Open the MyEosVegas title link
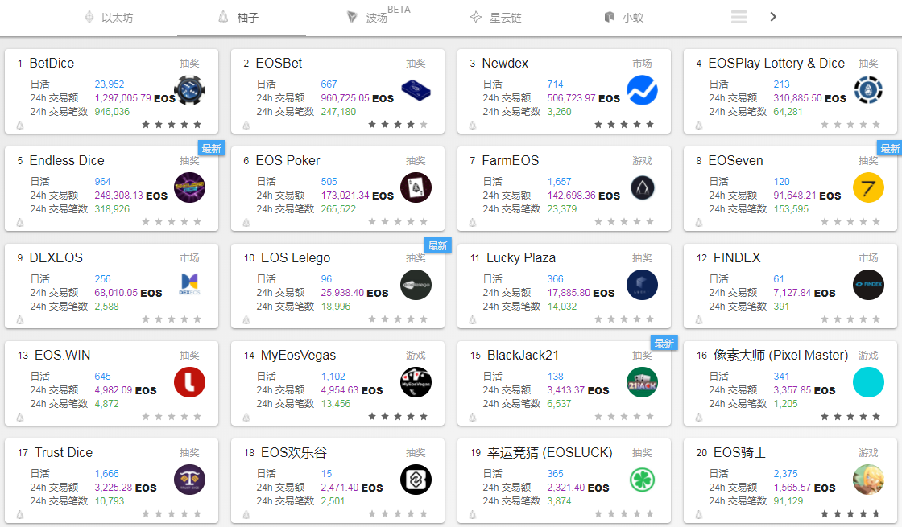The height and width of the screenshot is (527, 902). (x=298, y=355)
